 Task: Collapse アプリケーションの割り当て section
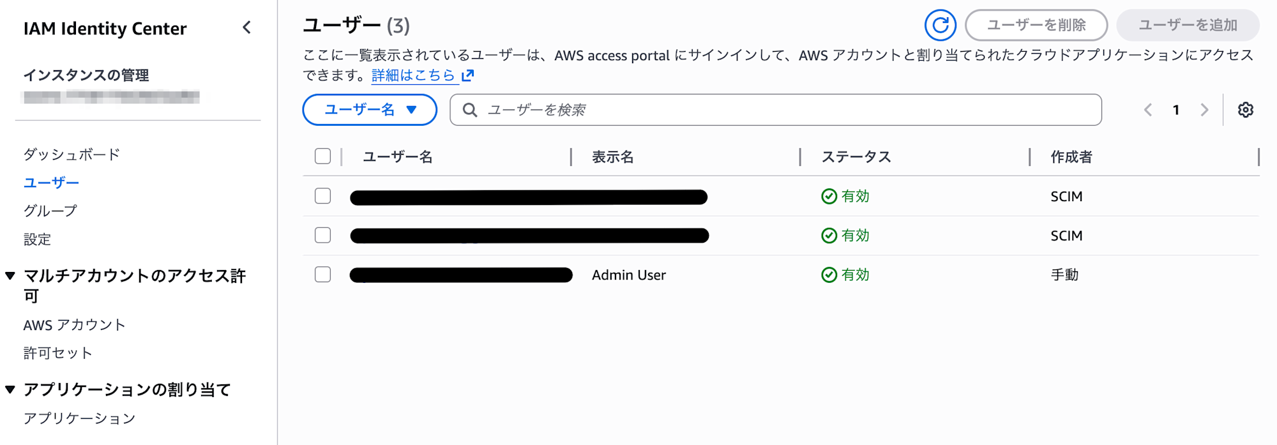tap(10, 389)
